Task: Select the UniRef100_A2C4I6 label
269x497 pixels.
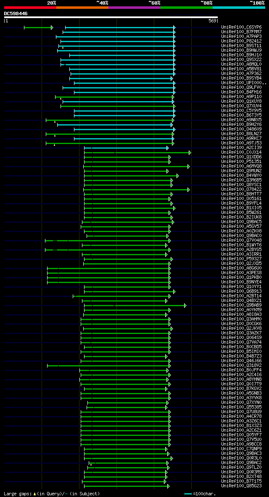Action: click(x=241, y=374)
